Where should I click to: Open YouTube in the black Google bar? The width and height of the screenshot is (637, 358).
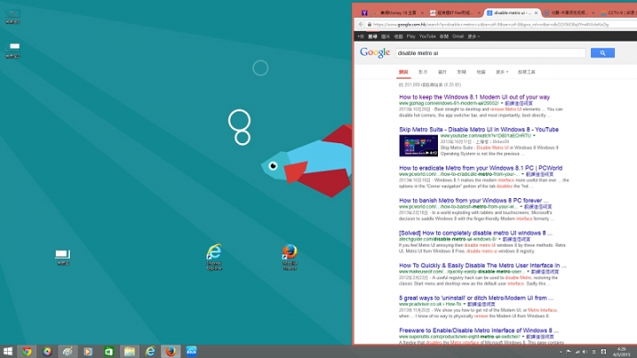click(x=427, y=36)
